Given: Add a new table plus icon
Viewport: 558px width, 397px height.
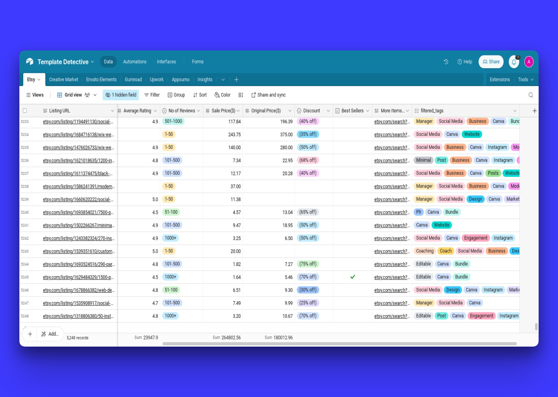Looking at the screenshot, I should click(236, 79).
